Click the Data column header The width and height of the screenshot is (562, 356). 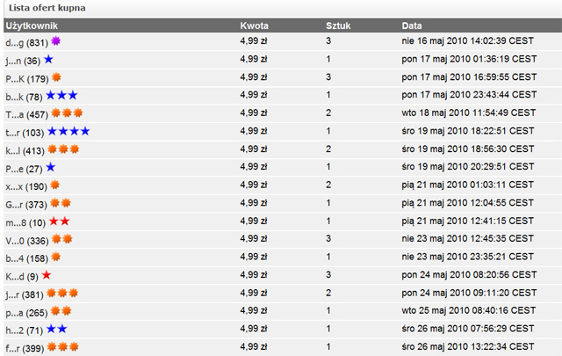[x=412, y=25]
